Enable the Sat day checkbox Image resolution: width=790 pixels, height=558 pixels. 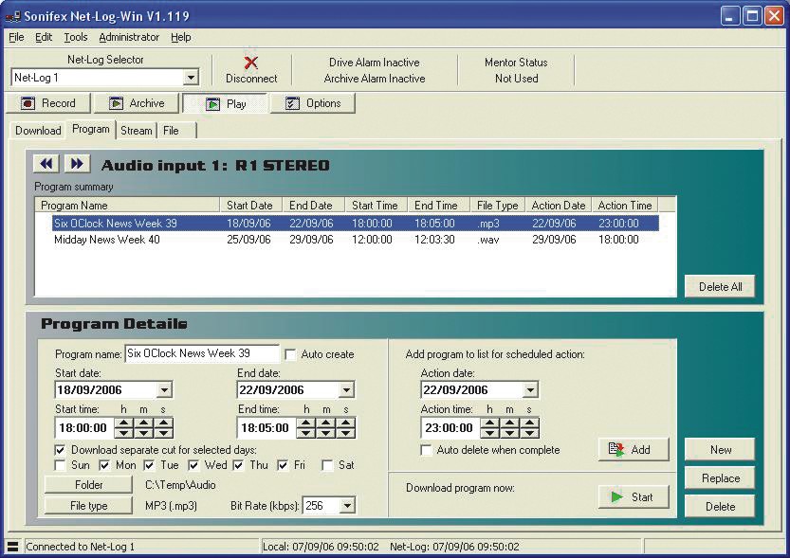point(327,465)
